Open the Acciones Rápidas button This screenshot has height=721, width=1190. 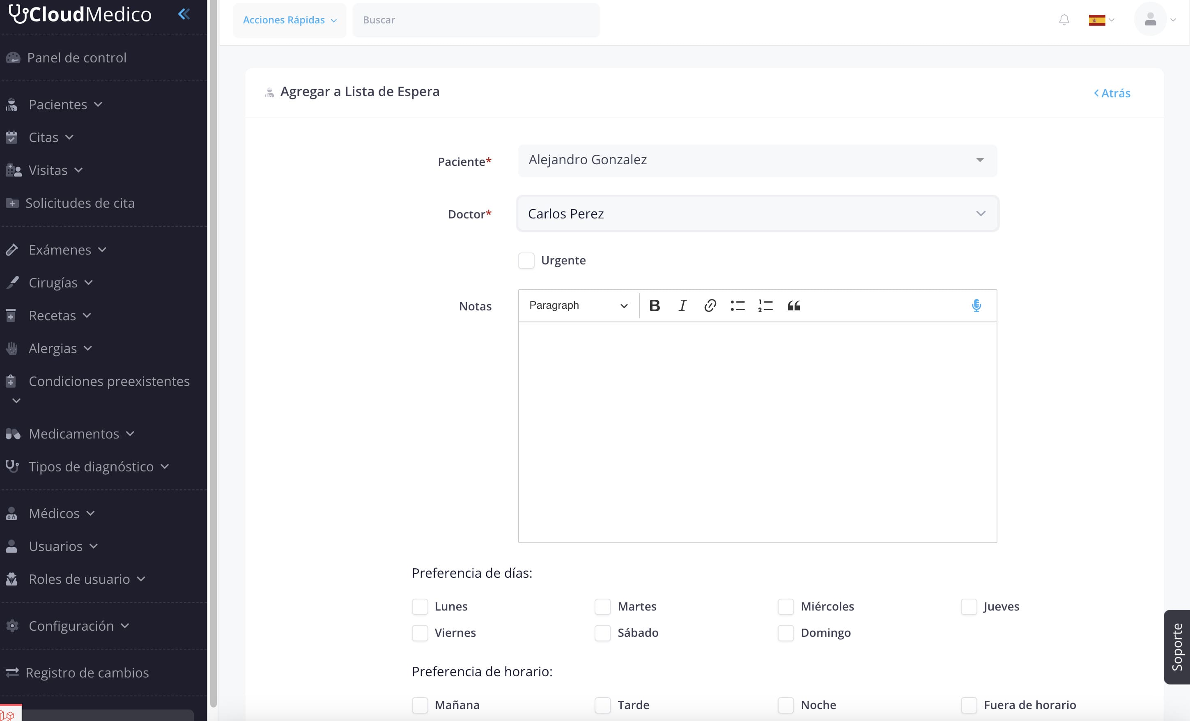tap(289, 20)
